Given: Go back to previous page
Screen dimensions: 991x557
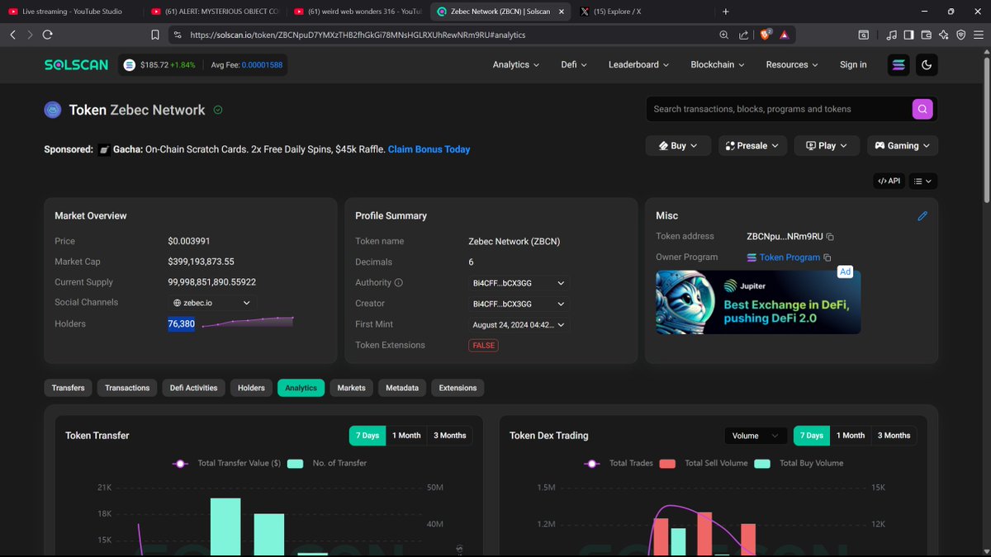Looking at the screenshot, I should pos(12,35).
